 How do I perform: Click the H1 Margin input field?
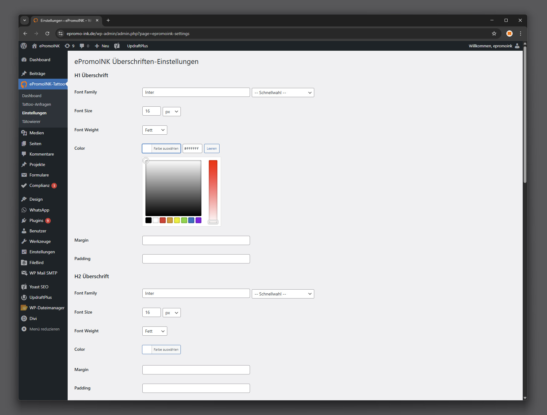tap(196, 240)
